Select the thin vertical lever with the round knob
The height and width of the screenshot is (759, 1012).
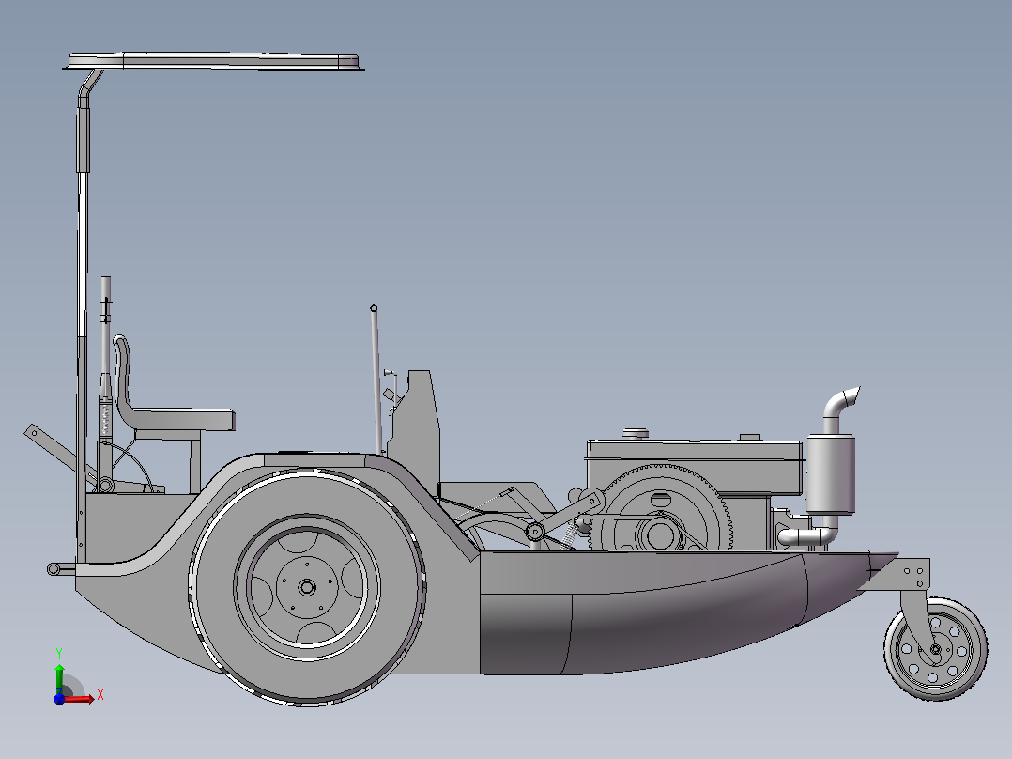click(x=376, y=379)
